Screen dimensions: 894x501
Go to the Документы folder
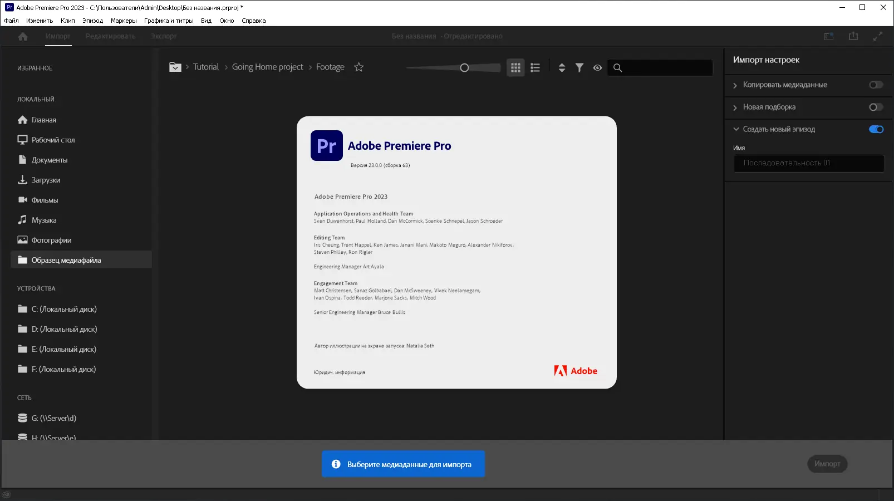click(x=81, y=160)
